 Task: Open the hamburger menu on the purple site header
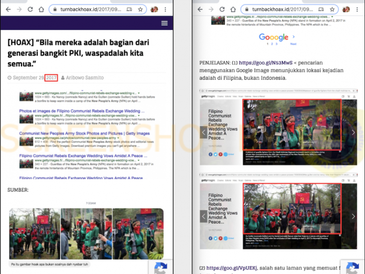tap(164, 23)
